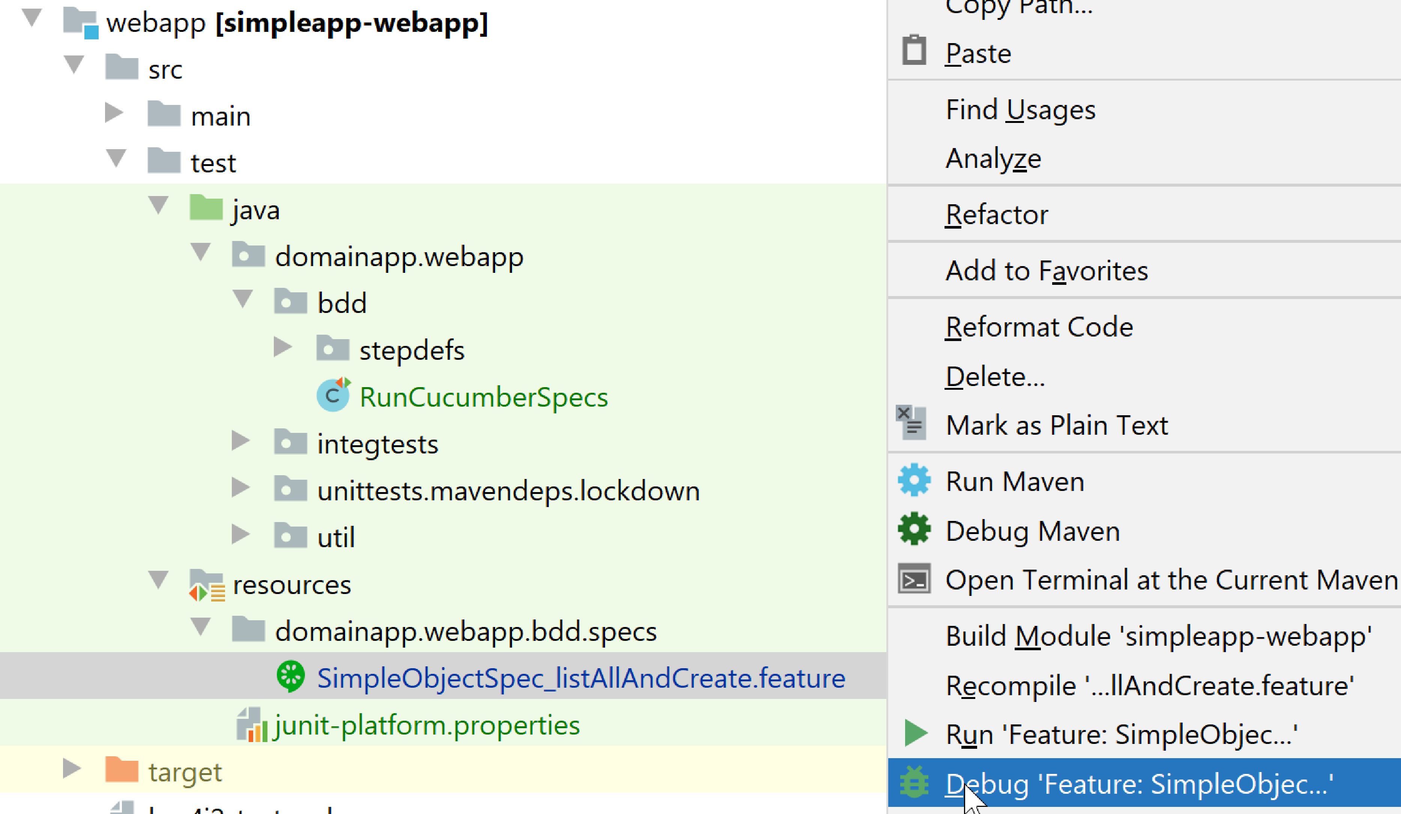
Task: Click the Run Maven gear icon
Action: coord(913,480)
